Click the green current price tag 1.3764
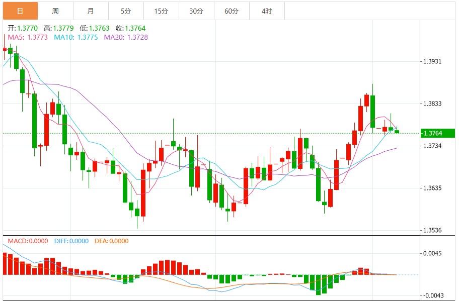459x301 pixels. [438, 133]
